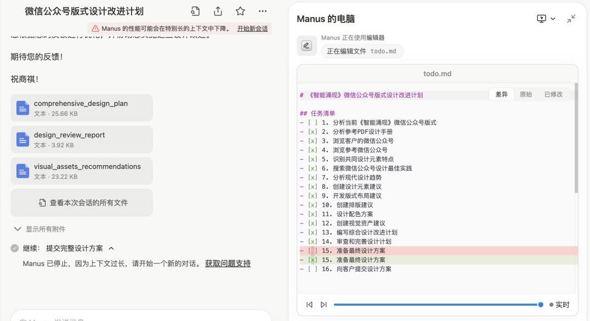Click checkbox of task 2 分析参考PDF设计手册
This screenshot has height=321, width=590.
pyautogui.click(x=313, y=132)
